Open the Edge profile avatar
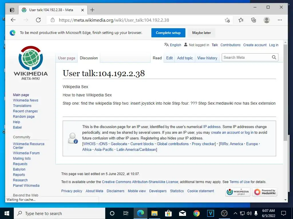This screenshot has height=219, width=293. 267,20
